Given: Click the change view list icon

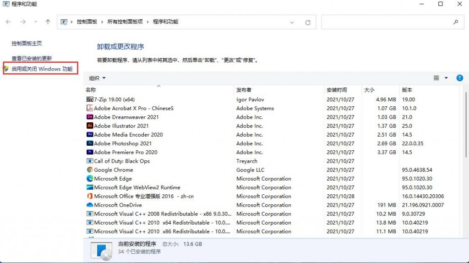Looking at the screenshot, I should 436,78.
